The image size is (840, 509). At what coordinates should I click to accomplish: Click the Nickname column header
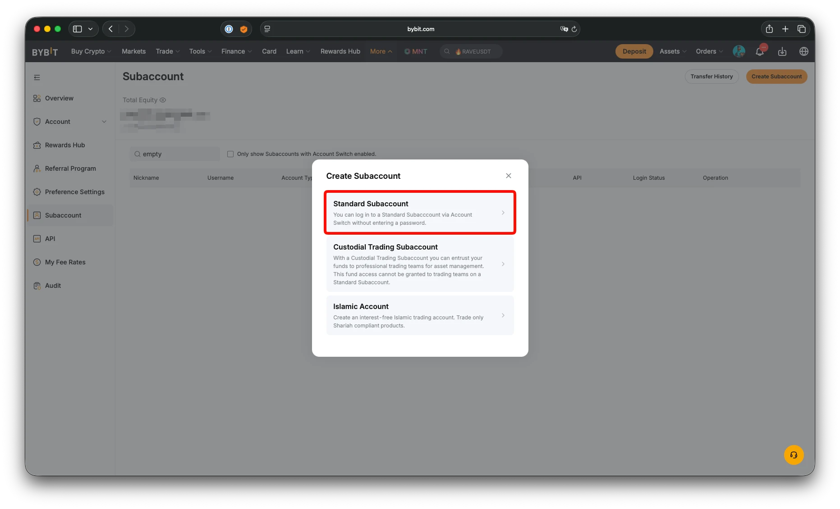(146, 178)
